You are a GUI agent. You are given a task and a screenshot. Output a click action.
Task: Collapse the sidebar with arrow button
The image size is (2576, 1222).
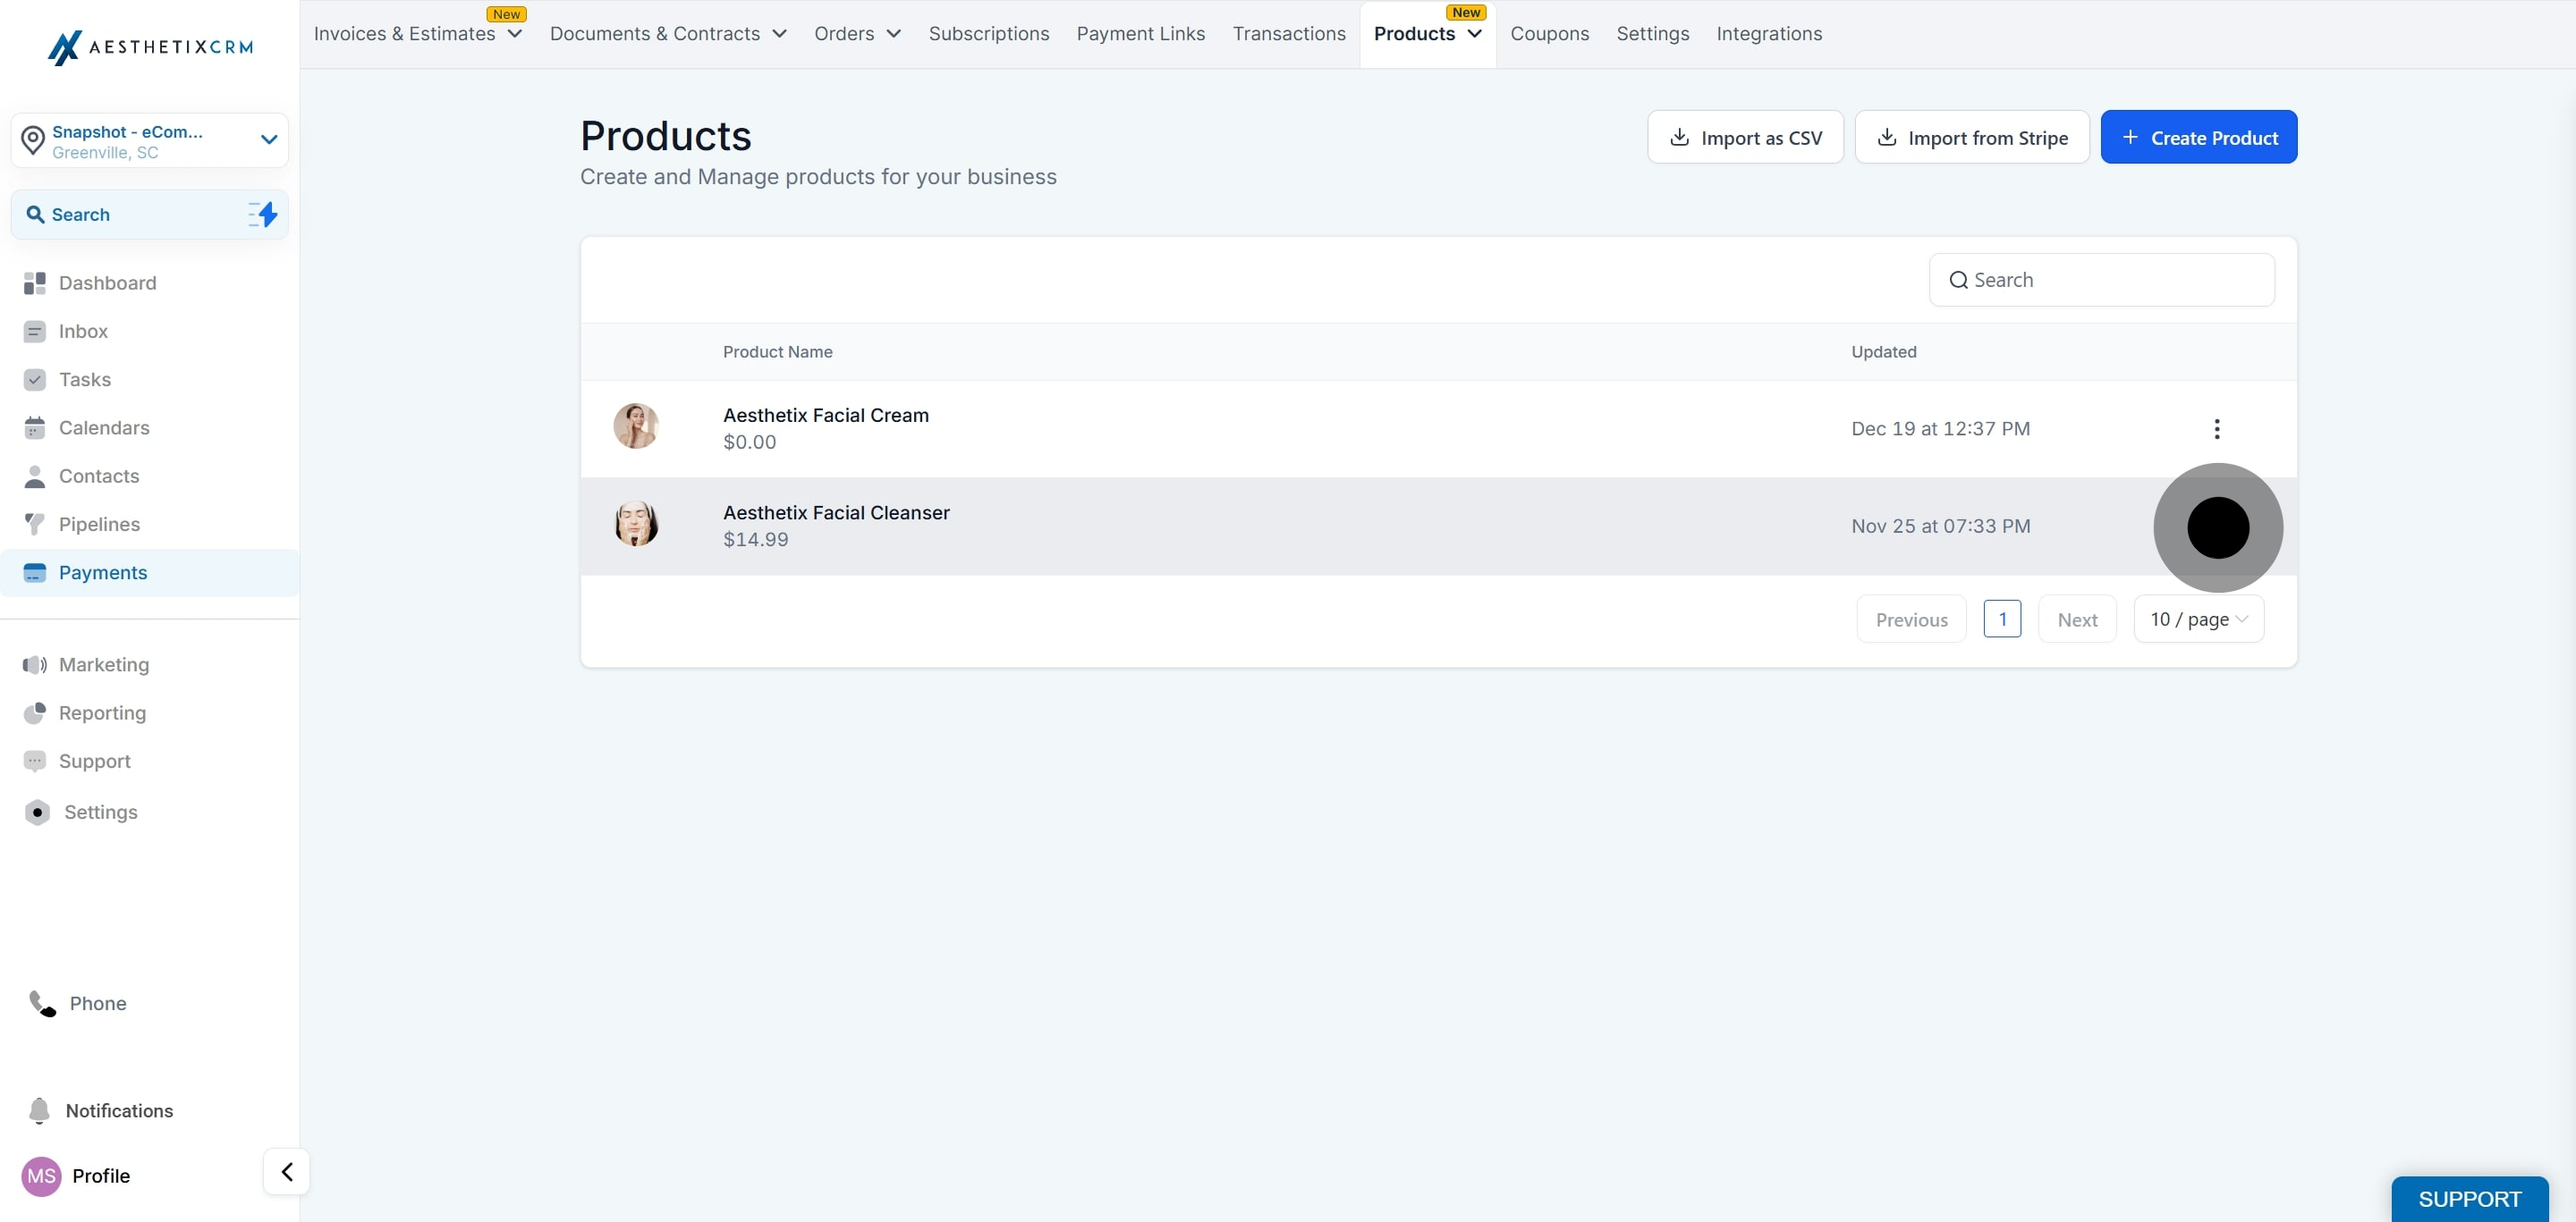(287, 1171)
